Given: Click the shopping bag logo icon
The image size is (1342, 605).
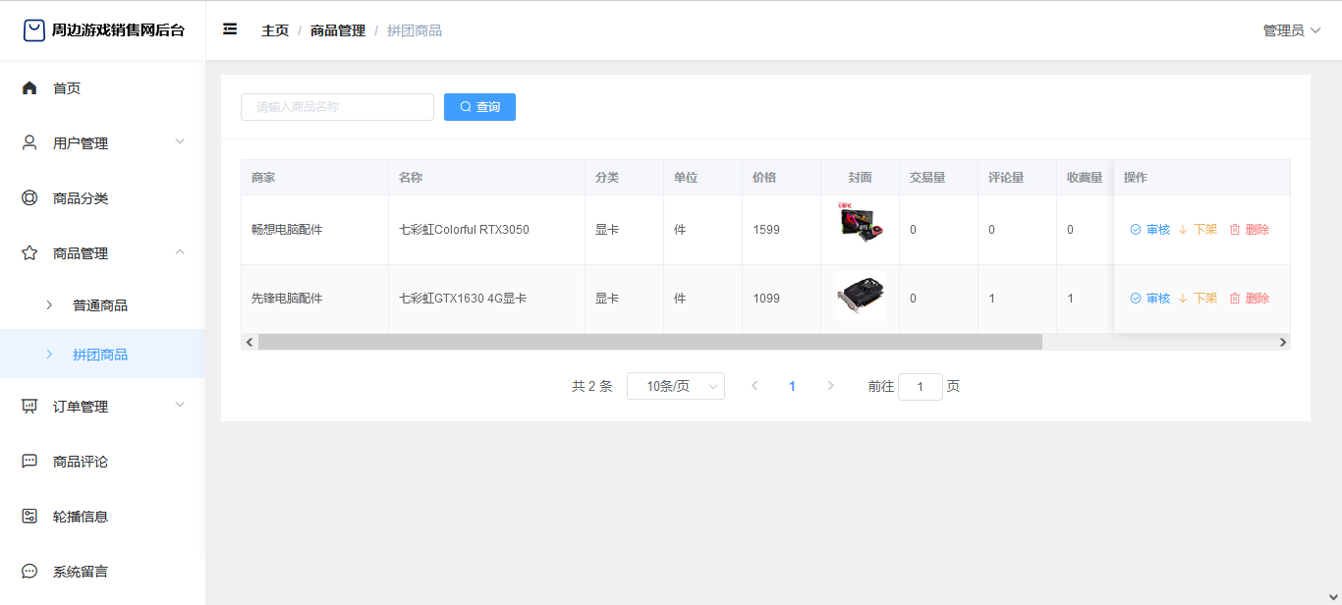Looking at the screenshot, I should pyautogui.click(x=34, y=30).
